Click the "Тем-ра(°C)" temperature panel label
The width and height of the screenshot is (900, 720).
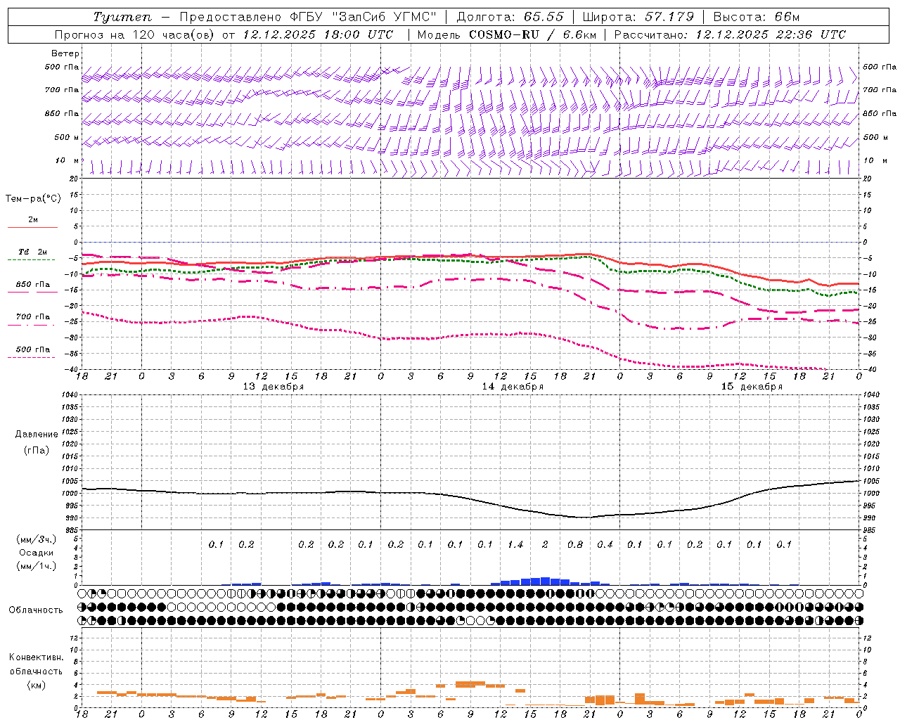point(33,199)
